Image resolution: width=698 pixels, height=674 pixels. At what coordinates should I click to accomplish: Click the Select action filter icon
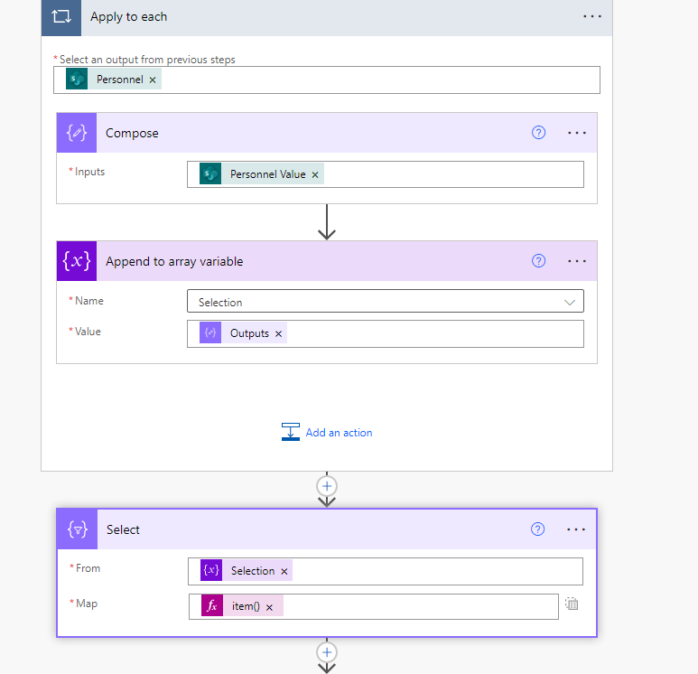[x=78, y=529]
